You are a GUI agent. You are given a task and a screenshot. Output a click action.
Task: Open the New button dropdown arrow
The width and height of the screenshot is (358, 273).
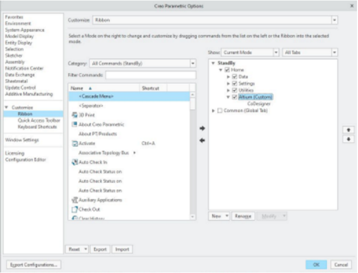click(x=227, y=216)
